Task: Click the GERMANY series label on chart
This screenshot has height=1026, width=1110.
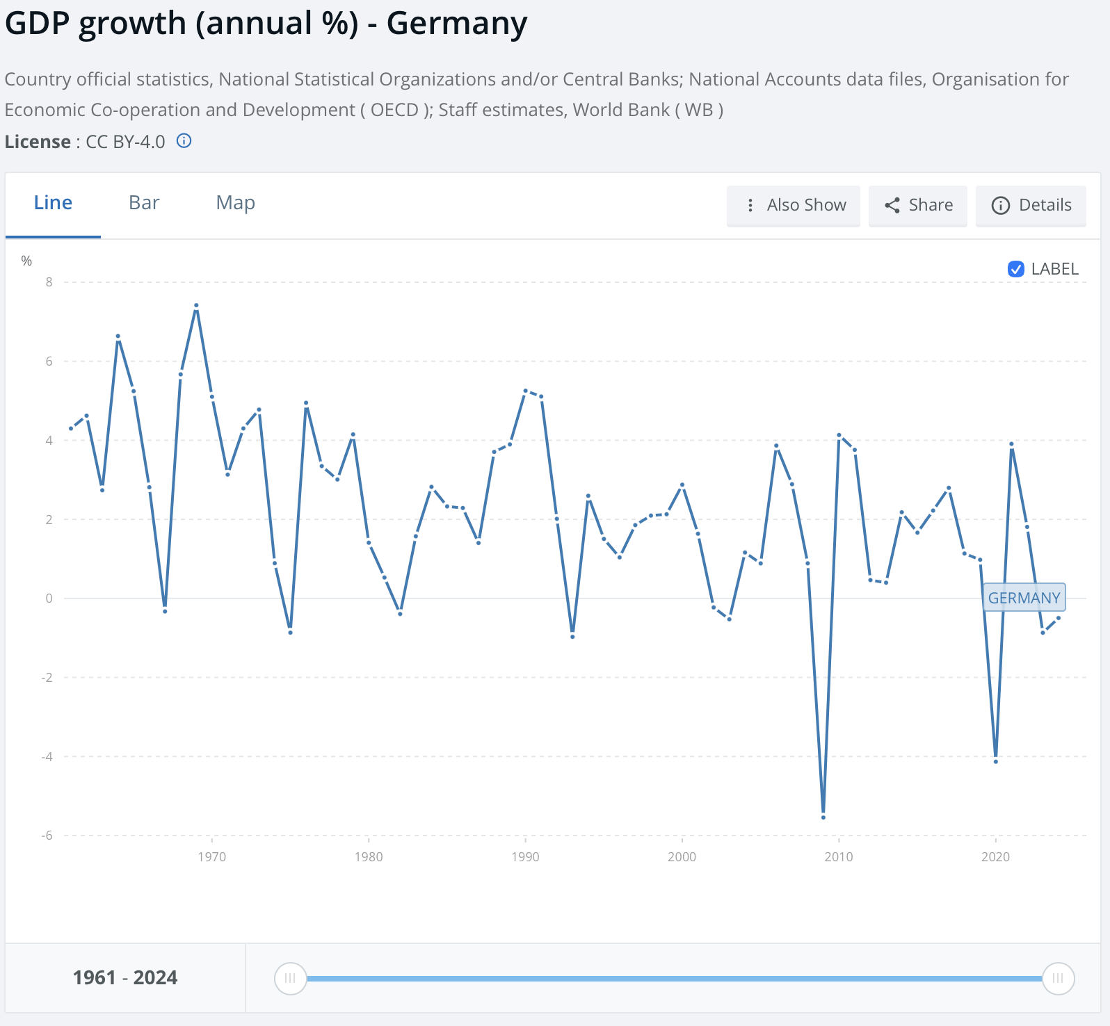Action: (1024, 598)
